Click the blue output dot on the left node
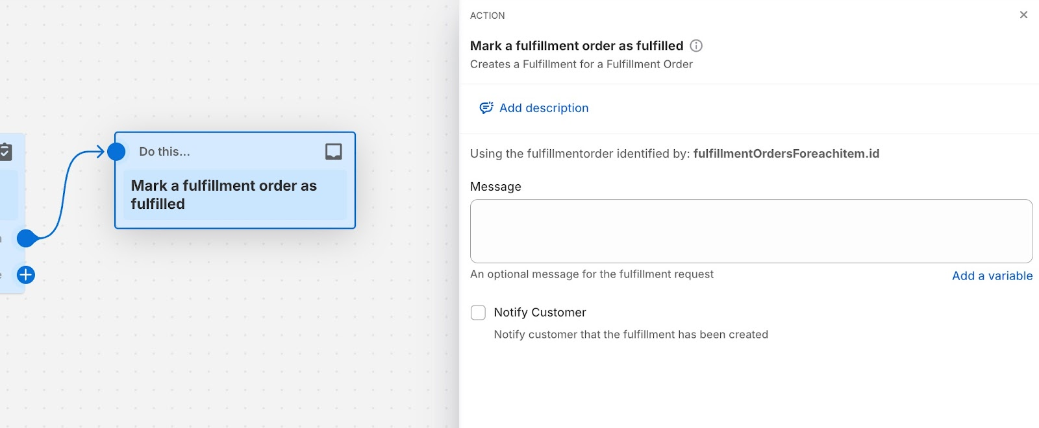This screenshot has height=428, width=1039. (x=26, y=239)
